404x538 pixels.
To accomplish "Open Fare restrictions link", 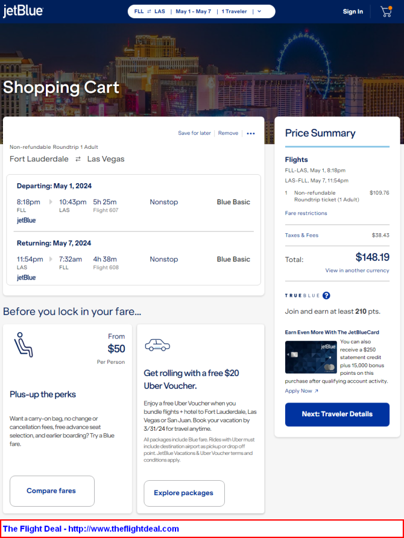I will click(x=306, y=213).
